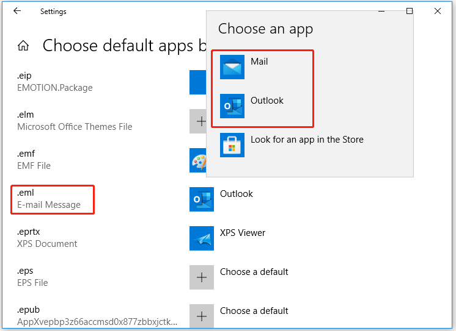Choose Mail as the default app
The width and height of the screenshot is (456, 331).
[259, 62]
